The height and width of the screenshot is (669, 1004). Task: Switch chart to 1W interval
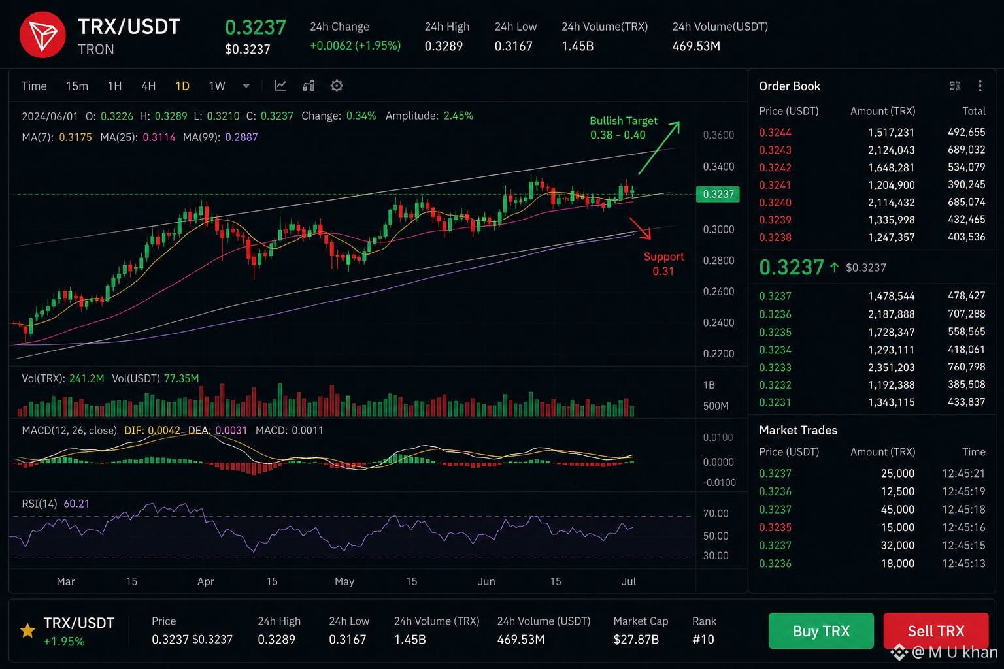[x=217, y=86]
